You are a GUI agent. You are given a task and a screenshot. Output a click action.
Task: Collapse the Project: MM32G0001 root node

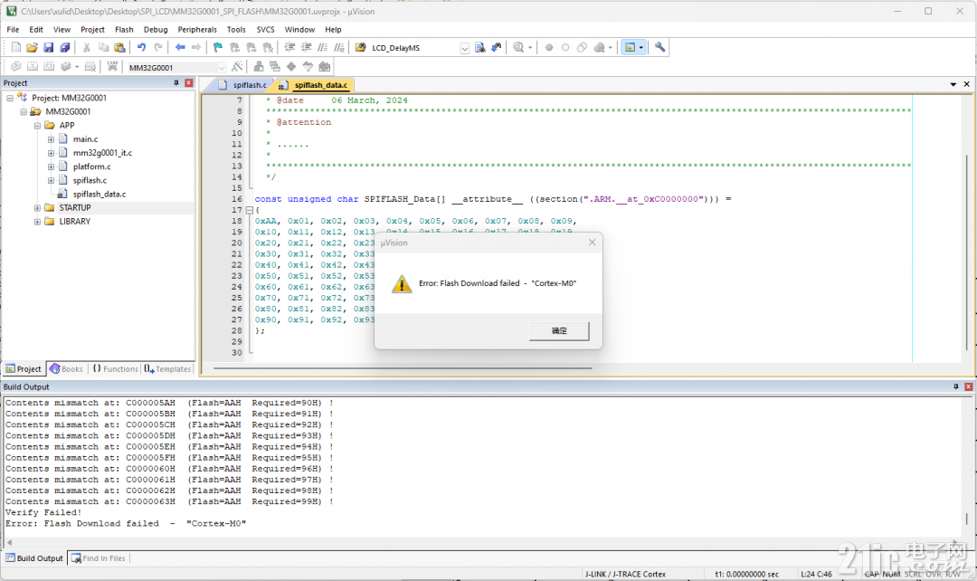(10, 98)
